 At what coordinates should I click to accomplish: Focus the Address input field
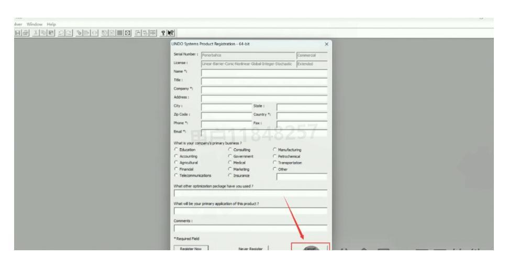tap(264, 99)
